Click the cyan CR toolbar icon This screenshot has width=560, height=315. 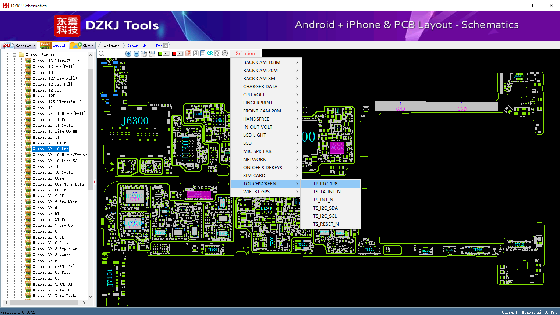pyautogui.click(x=210, y=54)
